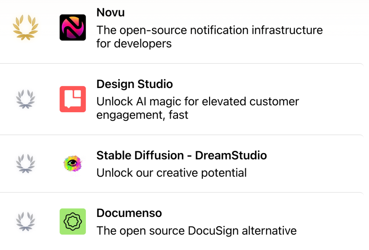Click the silver laurel next to Design Studio
The width and height of the screenshot is (369, 250).
pos(25,99)
